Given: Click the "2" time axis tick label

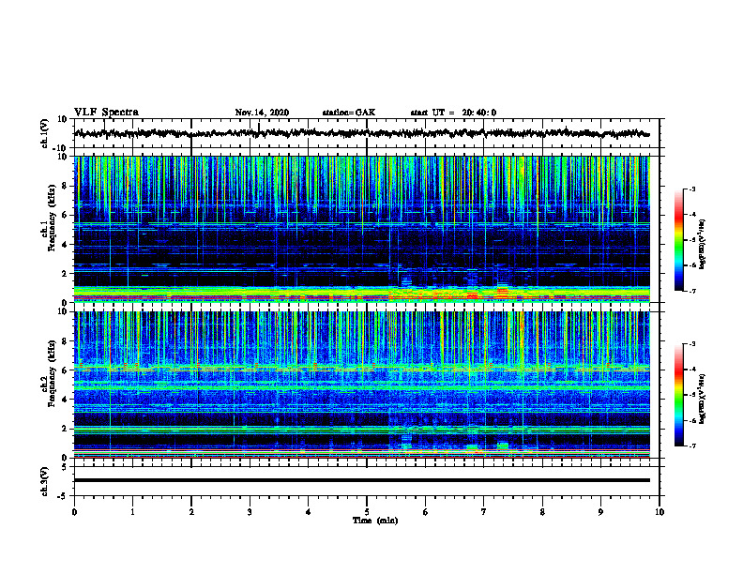Looking at the screenshot, I should pyautogui.click(x=191, y=512).
